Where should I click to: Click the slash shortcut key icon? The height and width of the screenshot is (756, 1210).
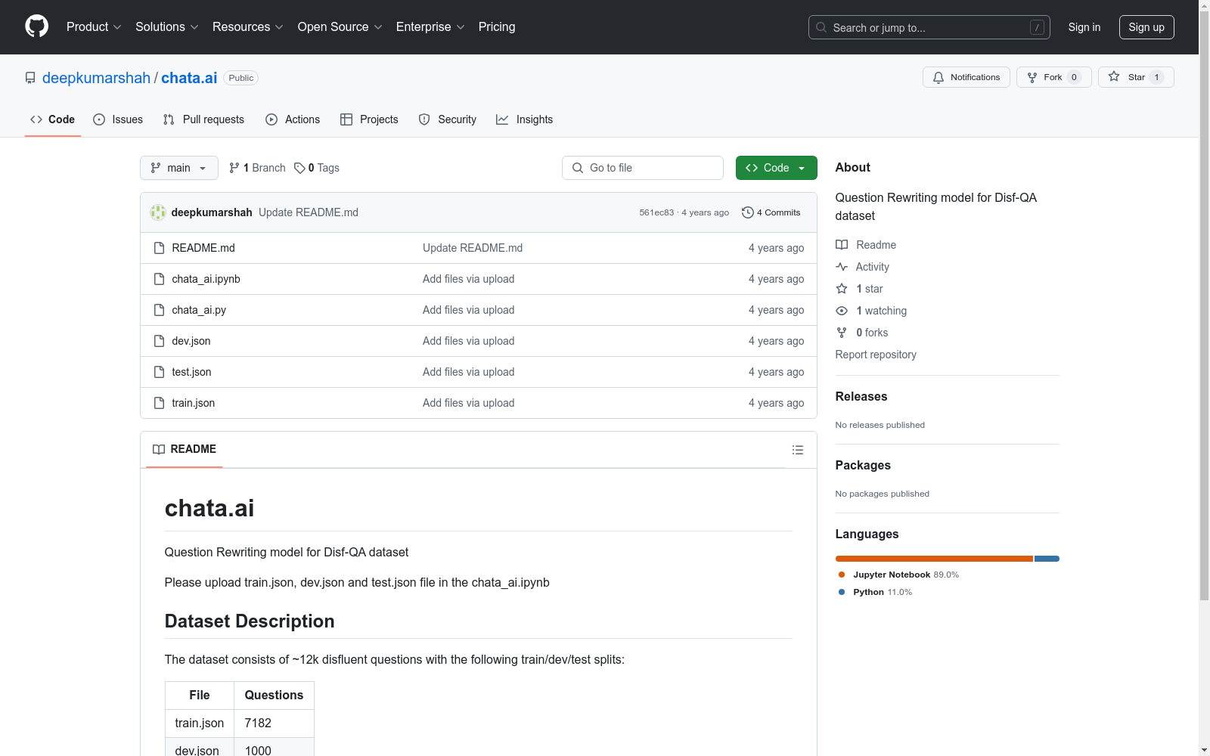tap(1037, 27)
